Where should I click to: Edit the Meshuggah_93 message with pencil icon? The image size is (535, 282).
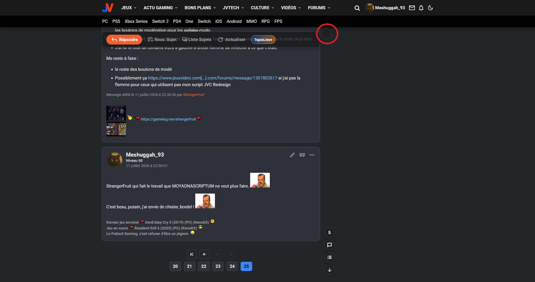[x=292, y=155]
